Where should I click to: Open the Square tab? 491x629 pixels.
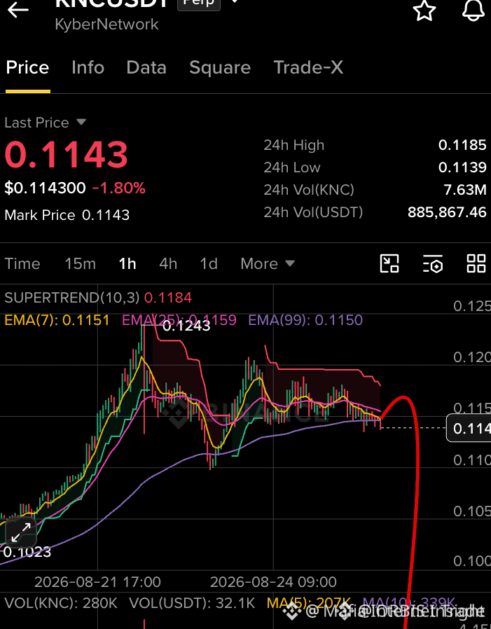[x=220, y=67]
